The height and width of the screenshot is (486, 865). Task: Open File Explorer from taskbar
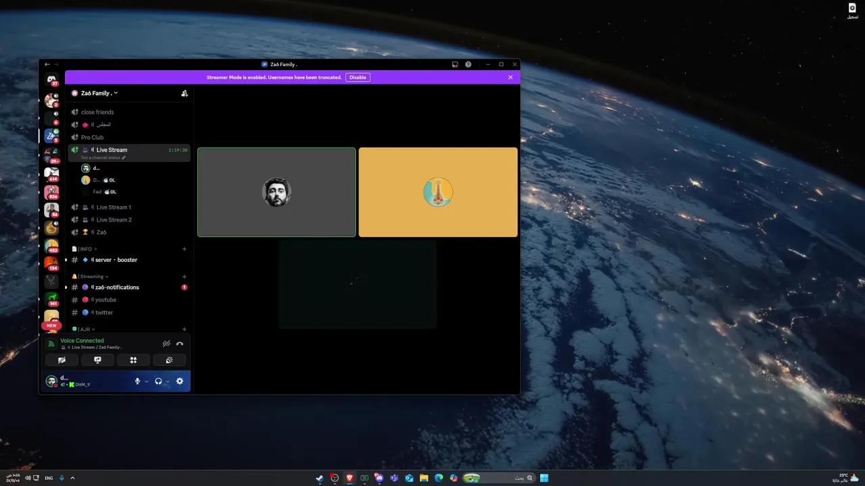click(x=424, y=478)
